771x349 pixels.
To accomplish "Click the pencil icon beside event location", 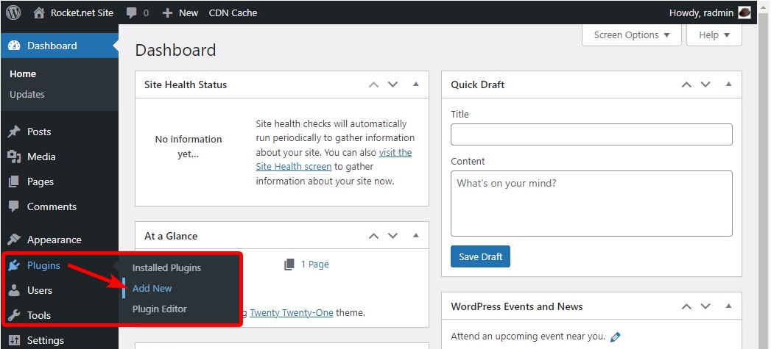I will tap(615, 337).
